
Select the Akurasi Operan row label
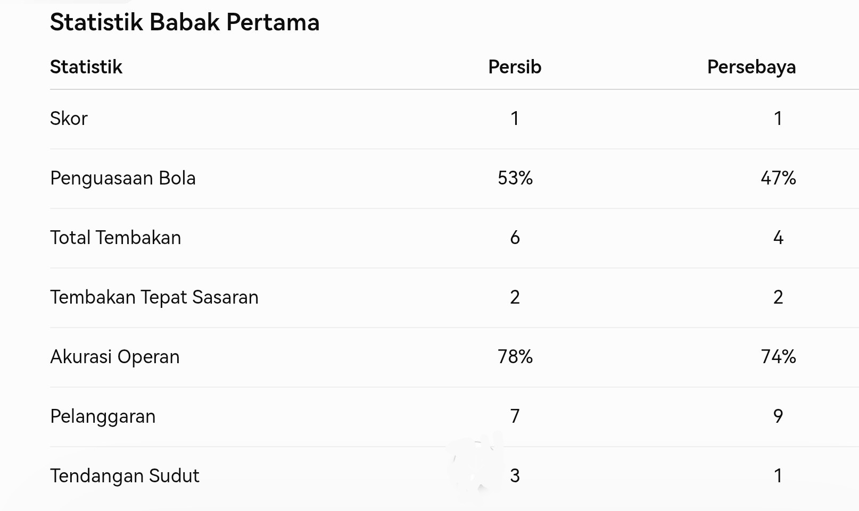[x=115, y=357]
